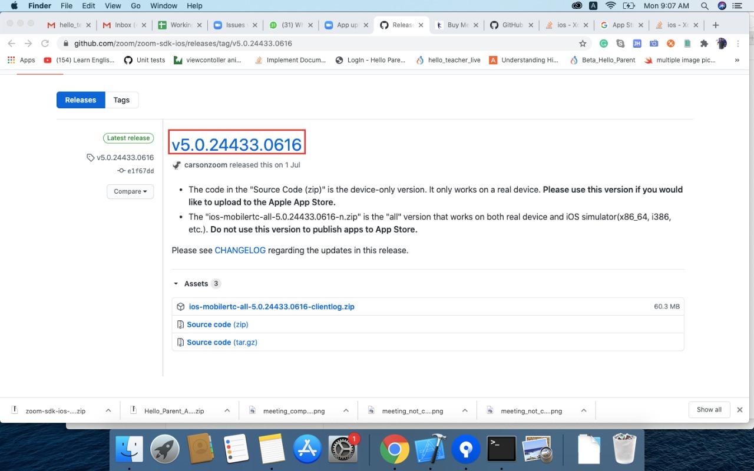Open Preview from the Dock
This screenshot has width=754, height=471.
(537, 450)
